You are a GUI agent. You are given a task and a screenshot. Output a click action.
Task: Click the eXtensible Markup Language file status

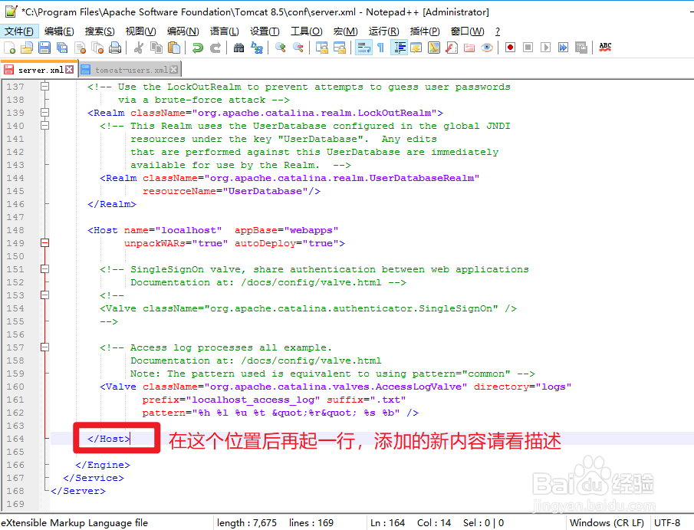(x=74, y=523)
